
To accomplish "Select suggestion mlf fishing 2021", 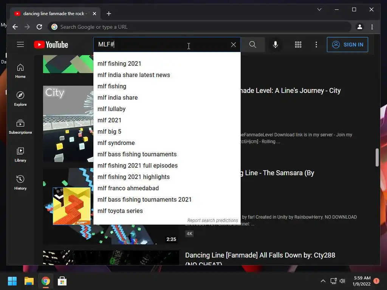I will pyautogui.click(x=167, y=63).
